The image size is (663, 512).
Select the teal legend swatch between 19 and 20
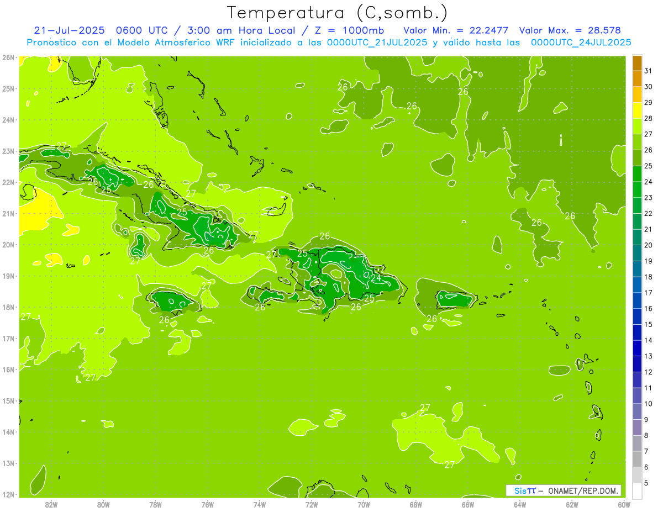(637, 253)
